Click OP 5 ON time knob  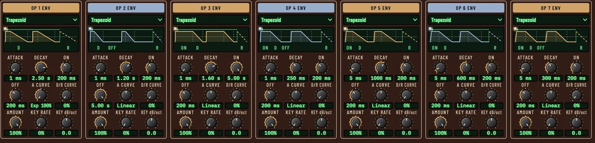click(406, 68)
